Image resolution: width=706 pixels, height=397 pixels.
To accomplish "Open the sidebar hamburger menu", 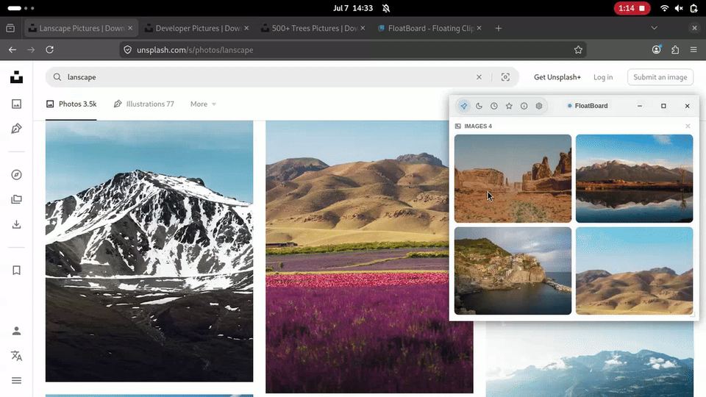I will (x=17, y=380).
